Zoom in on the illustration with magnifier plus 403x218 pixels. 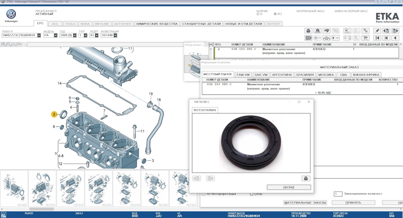pos(3,44)
